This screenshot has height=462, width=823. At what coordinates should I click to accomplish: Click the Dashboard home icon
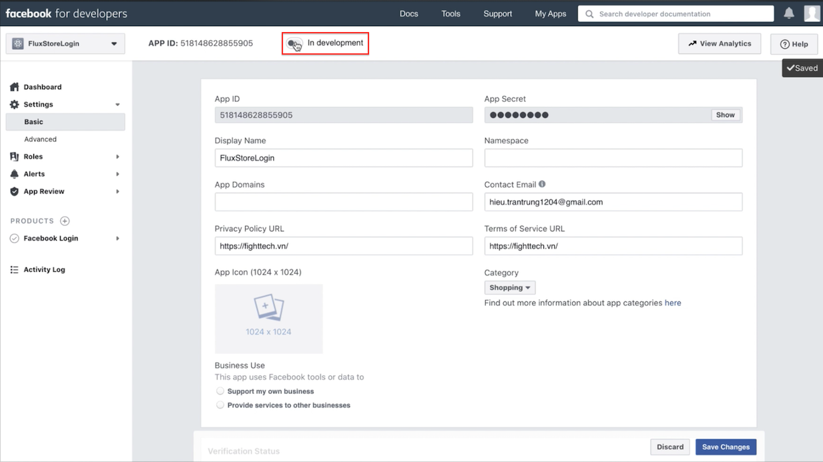tap(15, 87)
